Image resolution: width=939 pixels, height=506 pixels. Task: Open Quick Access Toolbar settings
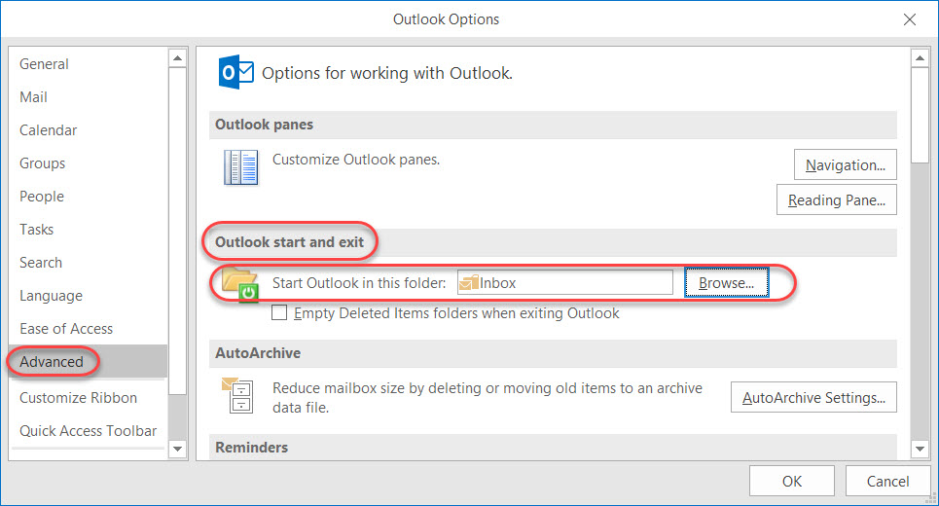[x=89, y=431]
